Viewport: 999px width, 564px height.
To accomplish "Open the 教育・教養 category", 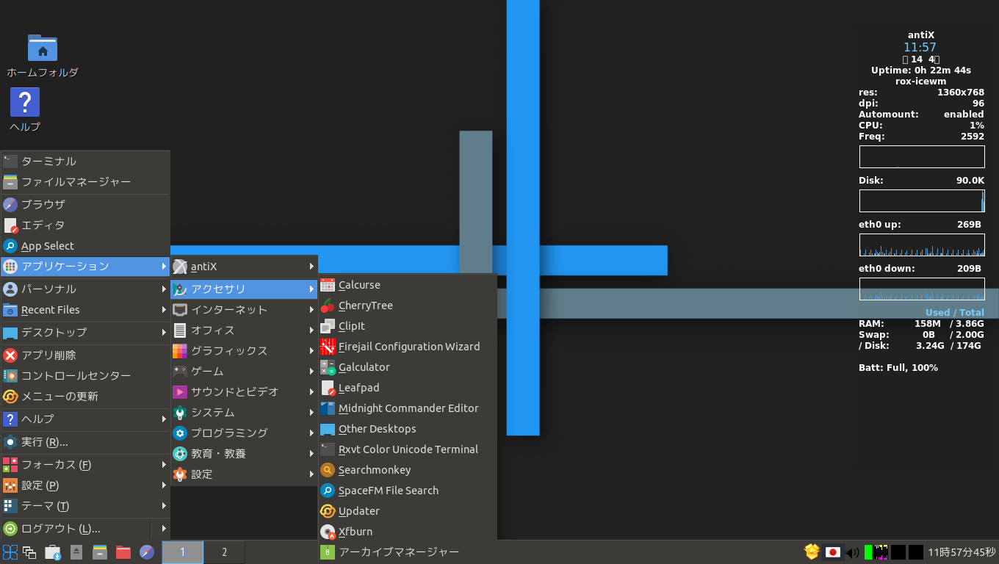I will (x=244, y=454).
